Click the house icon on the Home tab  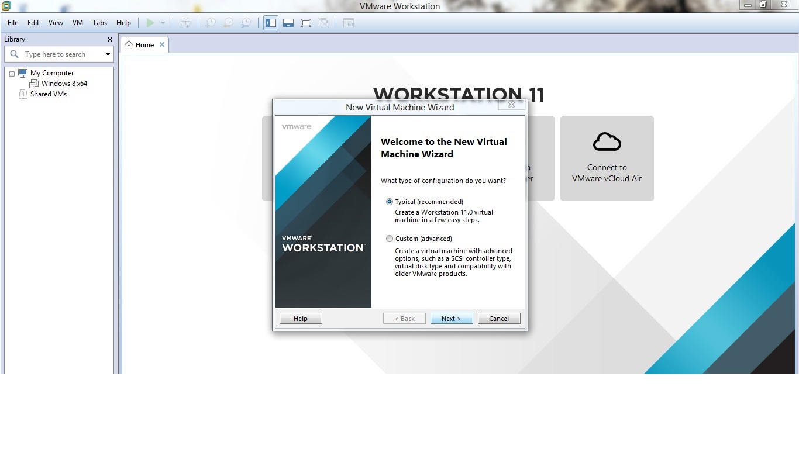pos(129,45)
